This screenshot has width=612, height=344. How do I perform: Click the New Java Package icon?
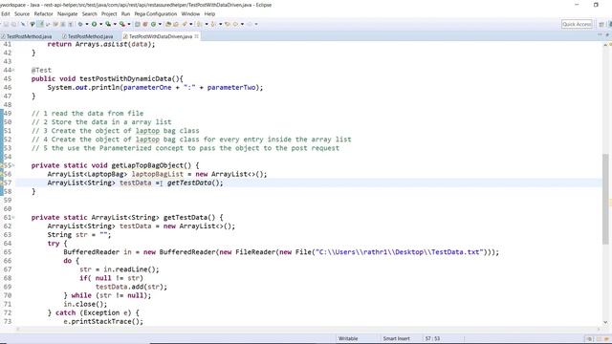145,24
